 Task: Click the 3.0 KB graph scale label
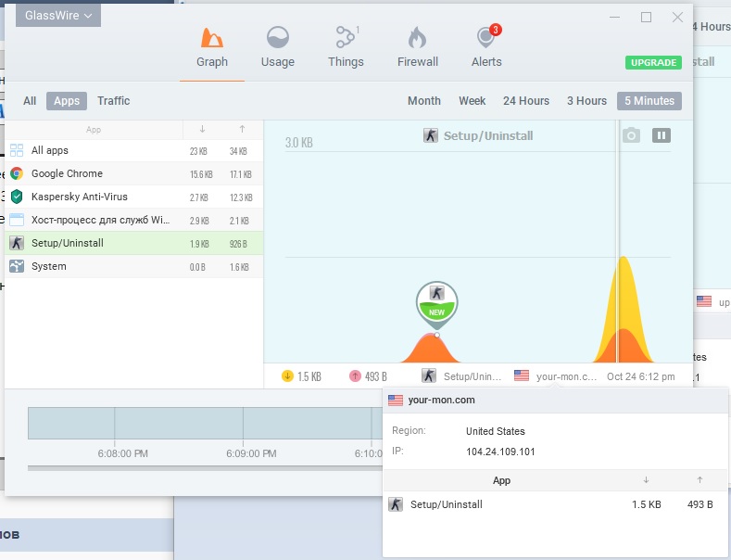click(299, 143)
